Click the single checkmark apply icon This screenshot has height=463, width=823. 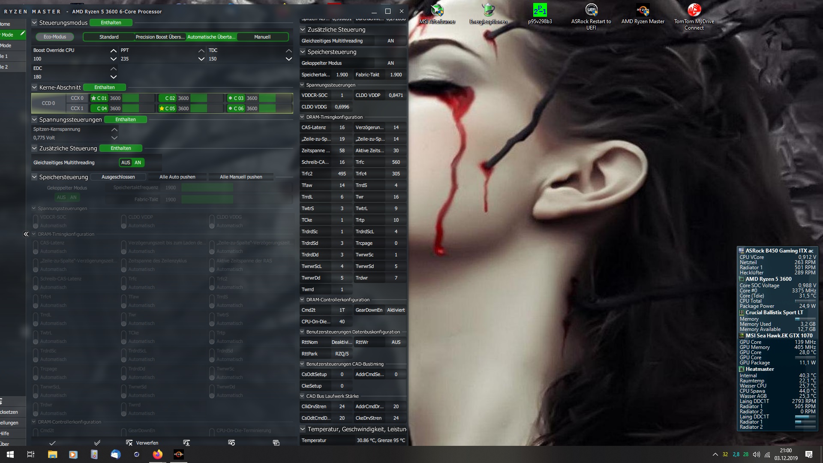click(52, 443)
